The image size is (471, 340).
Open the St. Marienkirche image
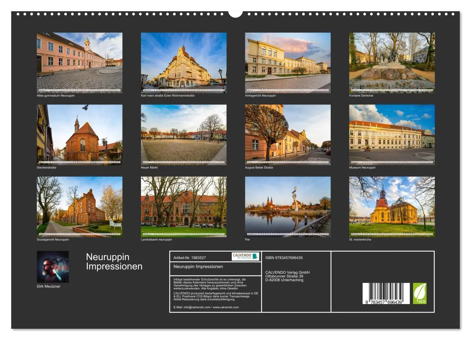click(x=391, y=206)
